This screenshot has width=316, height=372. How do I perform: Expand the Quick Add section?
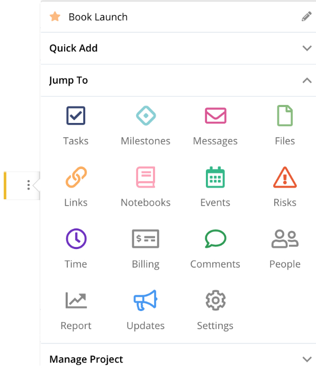point(178,48)
